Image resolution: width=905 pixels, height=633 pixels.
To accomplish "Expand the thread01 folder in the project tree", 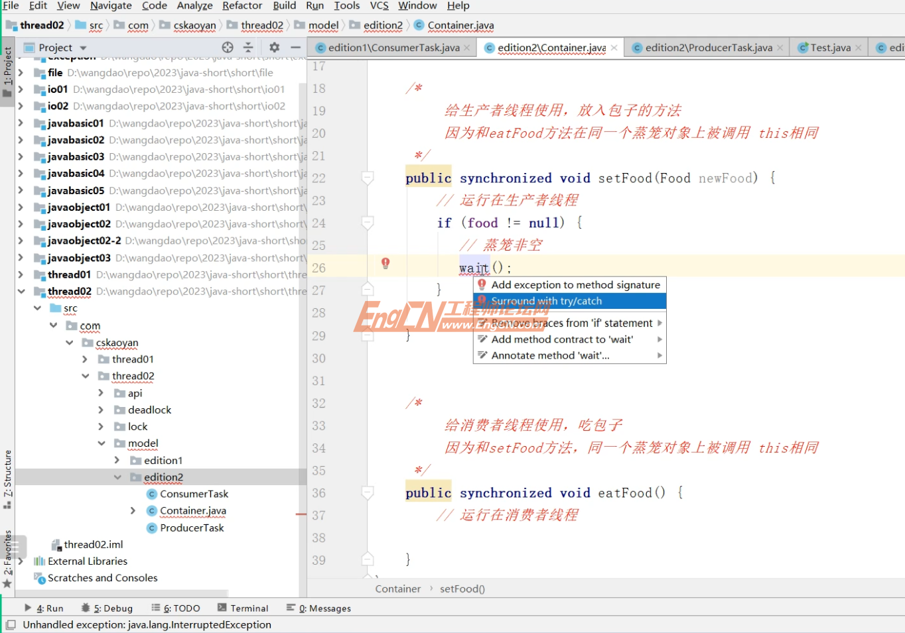I will [x=85, y=359].
